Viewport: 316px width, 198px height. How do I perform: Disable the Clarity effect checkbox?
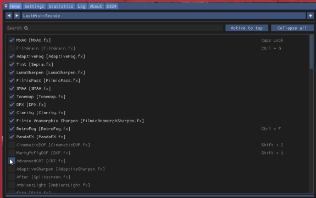12,112
